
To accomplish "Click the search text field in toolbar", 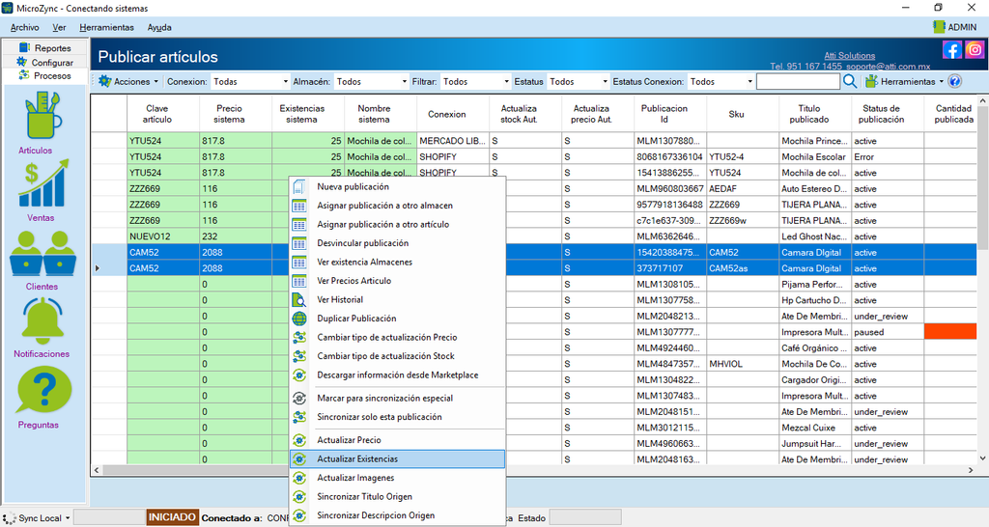I will (798, 81).
